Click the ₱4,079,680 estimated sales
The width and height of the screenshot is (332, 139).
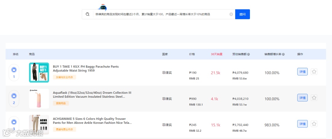pyautogui.click(x=240, y=73)
